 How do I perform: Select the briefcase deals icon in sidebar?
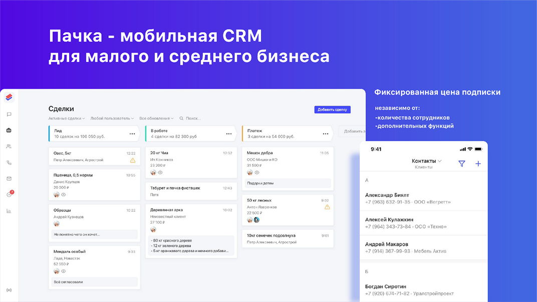coord(9,130)
